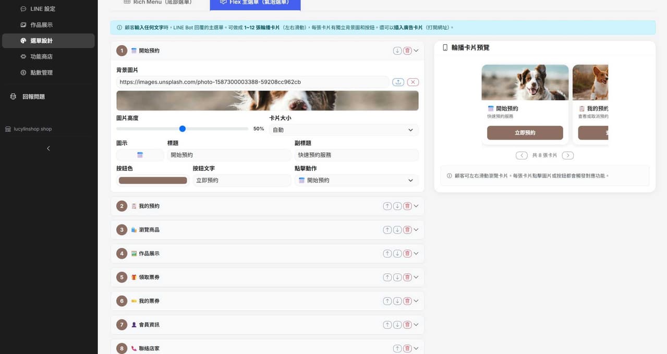The height and width of the screenshot is (354, 667).
Task: Expand the 瀏覽商品 card section
Action: [416, 230]
